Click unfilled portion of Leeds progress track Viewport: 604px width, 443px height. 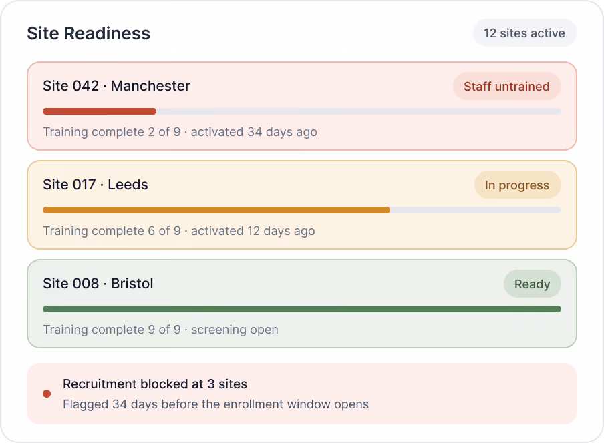pos(476,210)
